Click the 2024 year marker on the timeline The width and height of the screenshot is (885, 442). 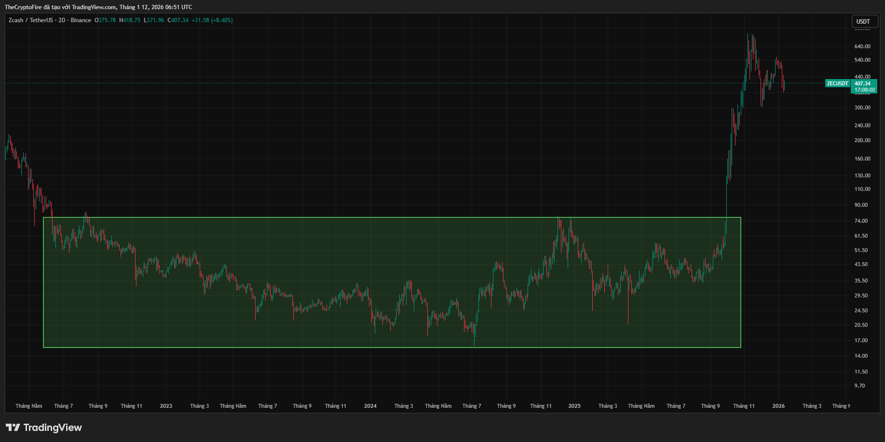(x=370, y=406)
